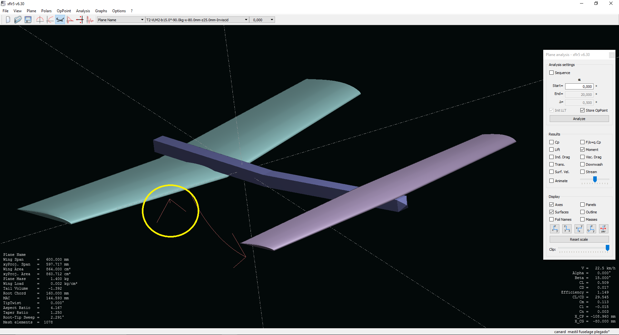Click the alpha Start value input field
Image resolution: width=619 pixels, height=335 pixels.
coord(579,86)
